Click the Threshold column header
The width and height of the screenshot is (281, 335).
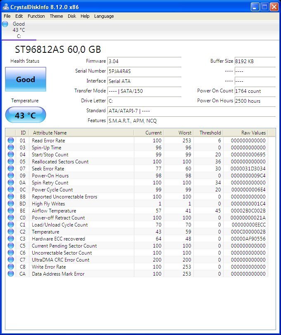(208, 133)
